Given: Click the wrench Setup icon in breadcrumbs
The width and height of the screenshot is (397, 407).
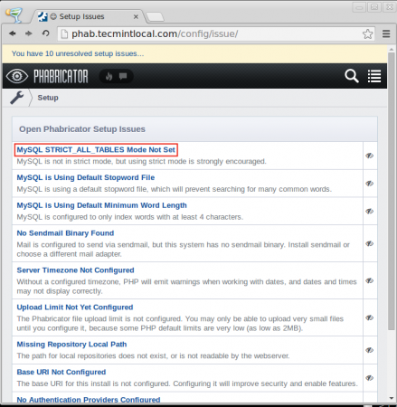Looking at the screenshot, I should tap(17, 98).
